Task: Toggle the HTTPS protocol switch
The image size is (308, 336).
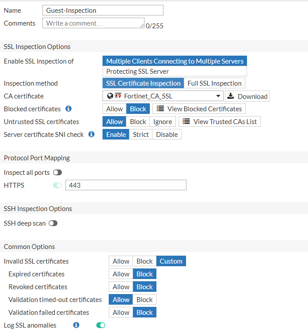Action: click(x=57, y=185)
